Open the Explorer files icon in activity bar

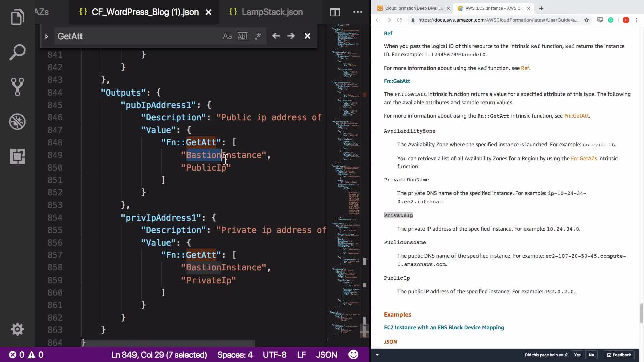tap(17, 17)
